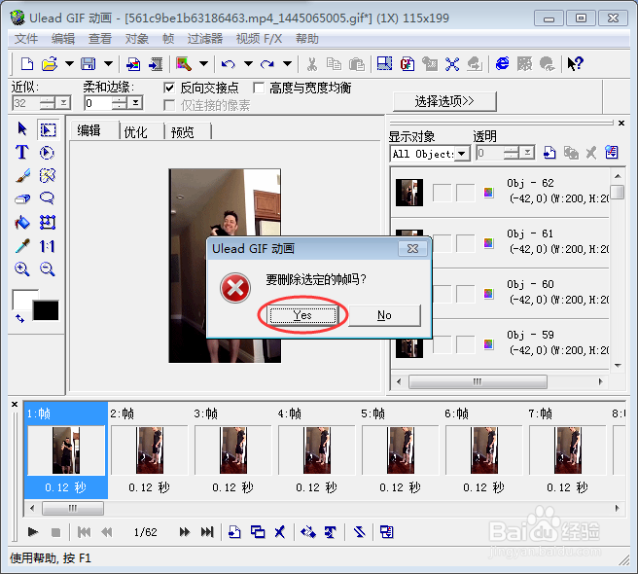Click the New file icon in toolbar
Screen dimensions: 638x574
click(27, 64)
